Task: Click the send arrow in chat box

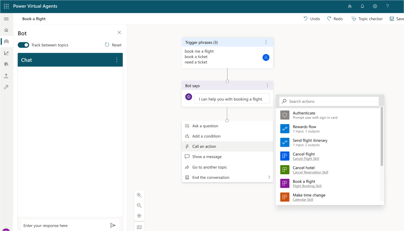Action: 113,225
